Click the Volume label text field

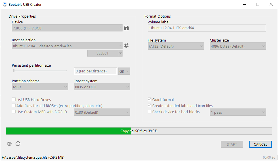(207, 28)
